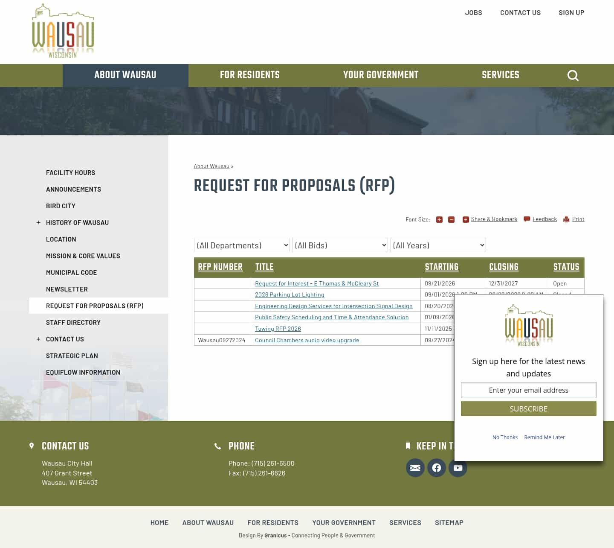The width and height of the screenshot is (614, 548).
Task: Open Facility Hours in sidebar
Action: [71, 172]
